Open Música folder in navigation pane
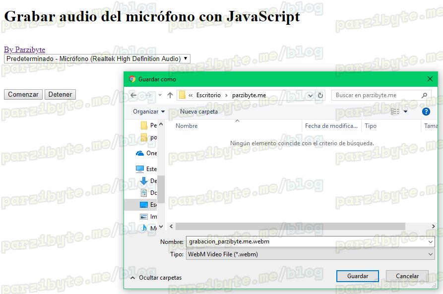The width and height of the screenshot is (443, 294). 149,228
